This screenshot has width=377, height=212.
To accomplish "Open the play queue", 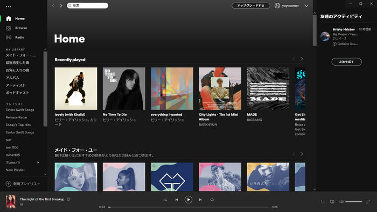I will tap(323, 202).
